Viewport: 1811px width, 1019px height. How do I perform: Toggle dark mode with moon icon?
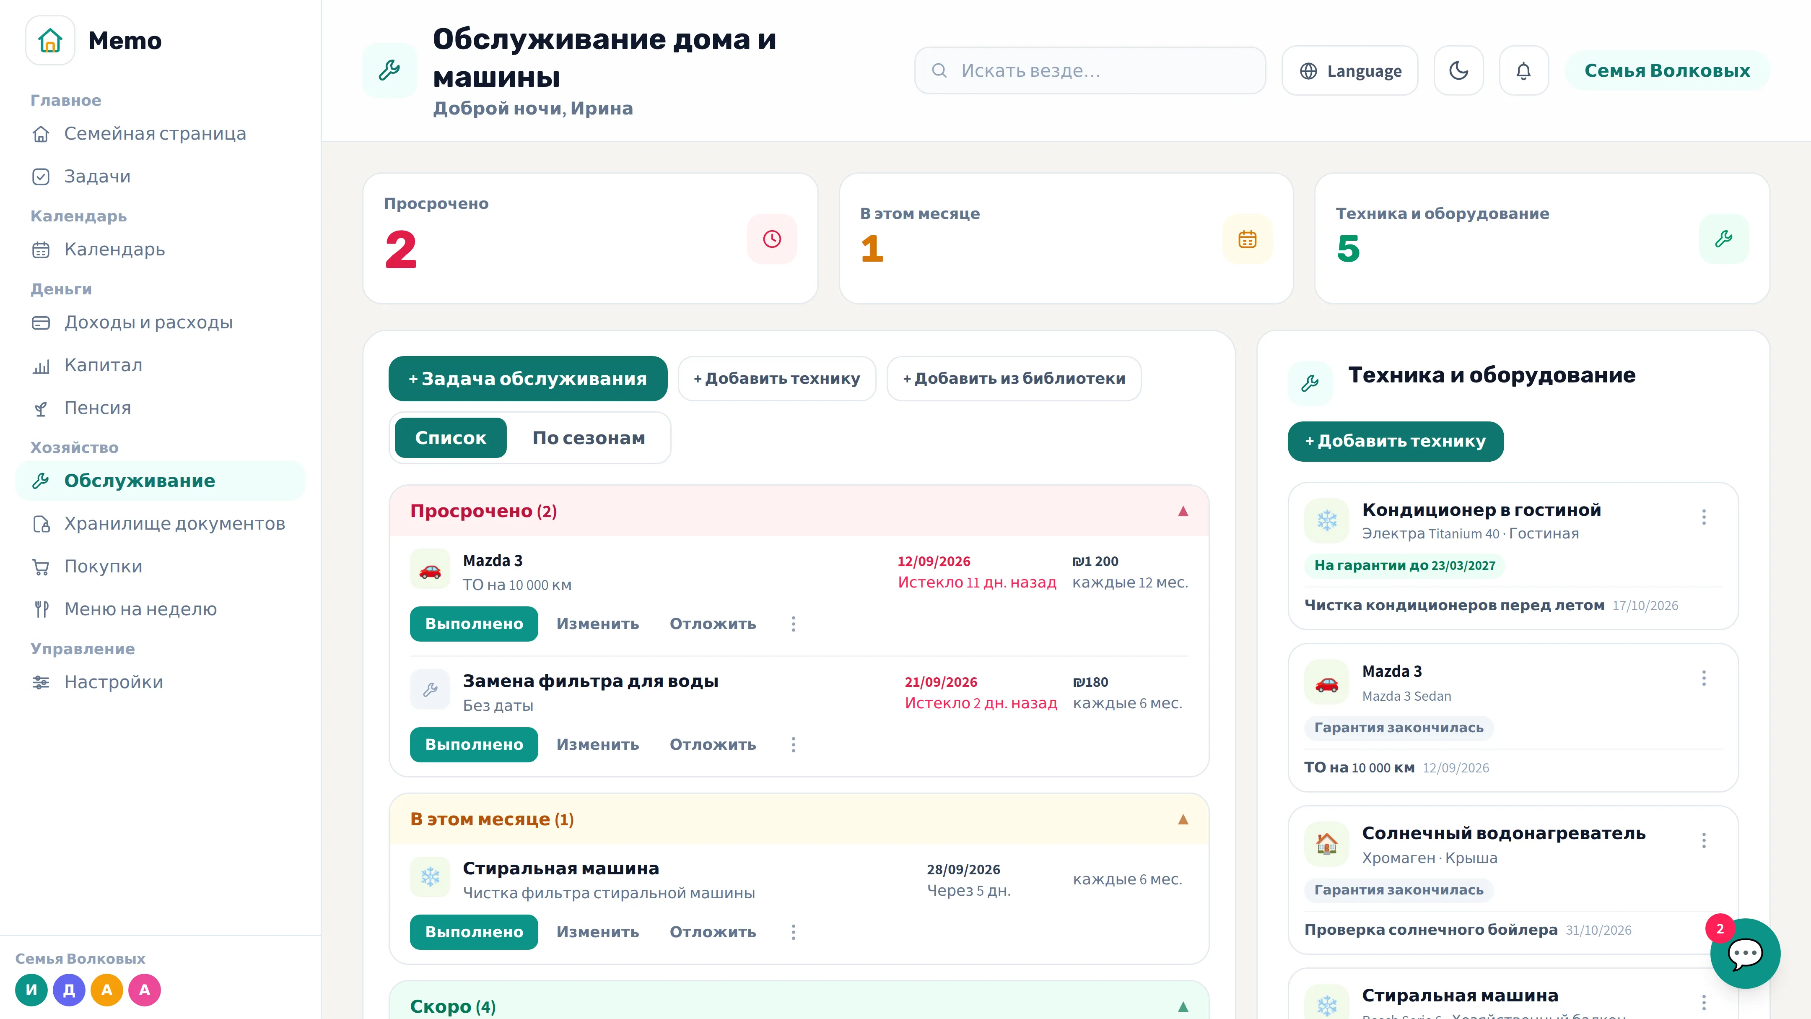(x=1459, y=70)
